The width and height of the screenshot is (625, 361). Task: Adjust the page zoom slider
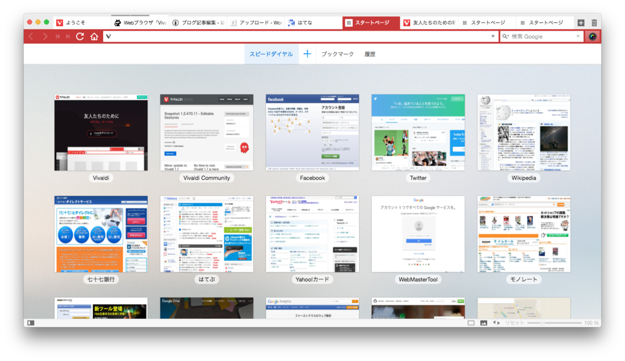click(554, 323)
